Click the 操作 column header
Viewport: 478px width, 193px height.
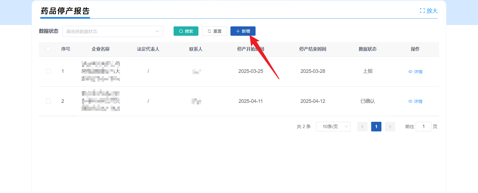pyautogui.click(x=415, y=49)
